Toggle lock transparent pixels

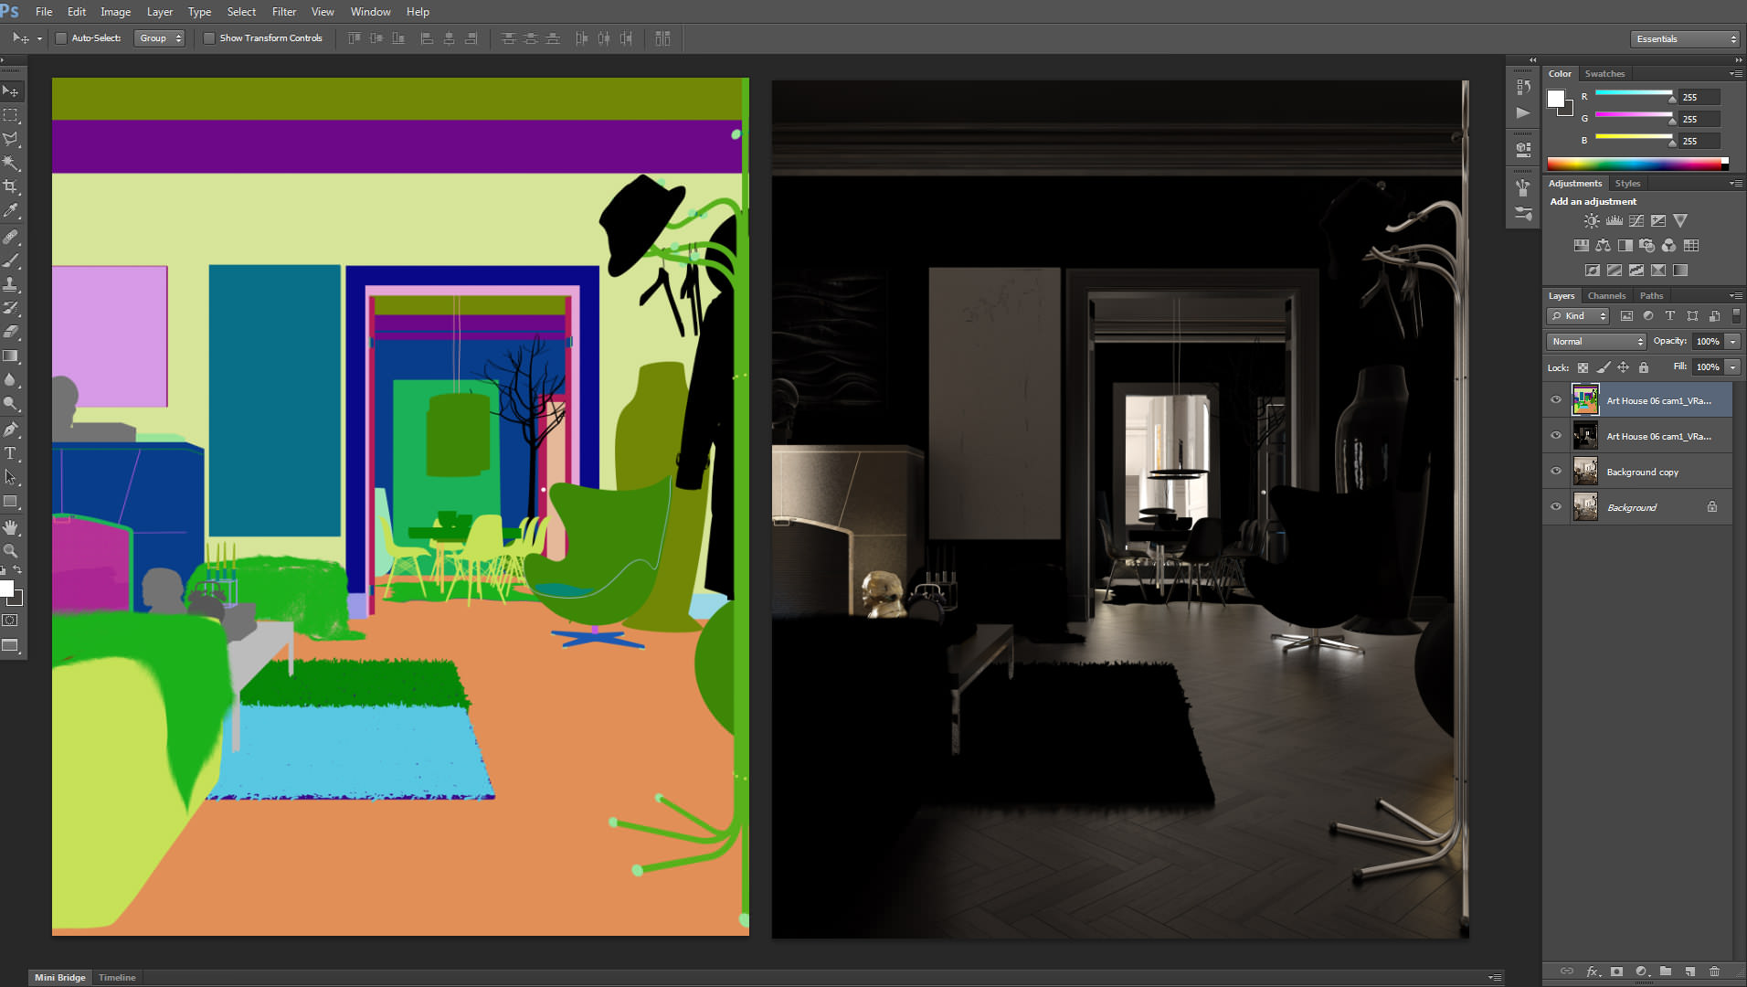(x=1583, y=367)
